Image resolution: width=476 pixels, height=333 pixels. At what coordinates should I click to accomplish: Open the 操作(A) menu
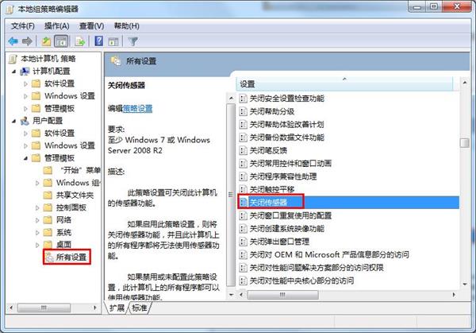point(57,26)
